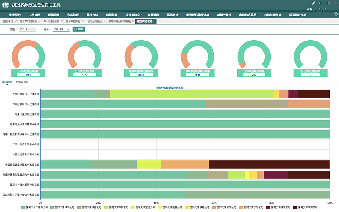Open the 版本 version dropdown
The width and height of the screenshot is (339, 212).
click(x=61, y=30)
